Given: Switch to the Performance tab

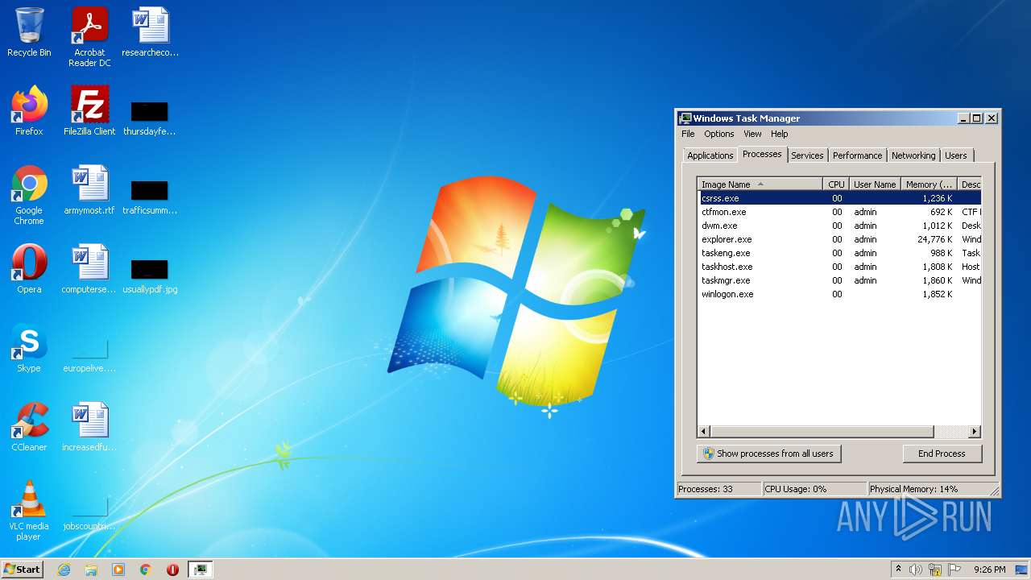Looking at the screenshot, I should click(x=857, y=155).
